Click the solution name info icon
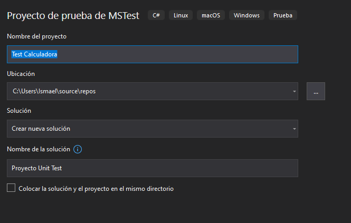 click(78, 149)
